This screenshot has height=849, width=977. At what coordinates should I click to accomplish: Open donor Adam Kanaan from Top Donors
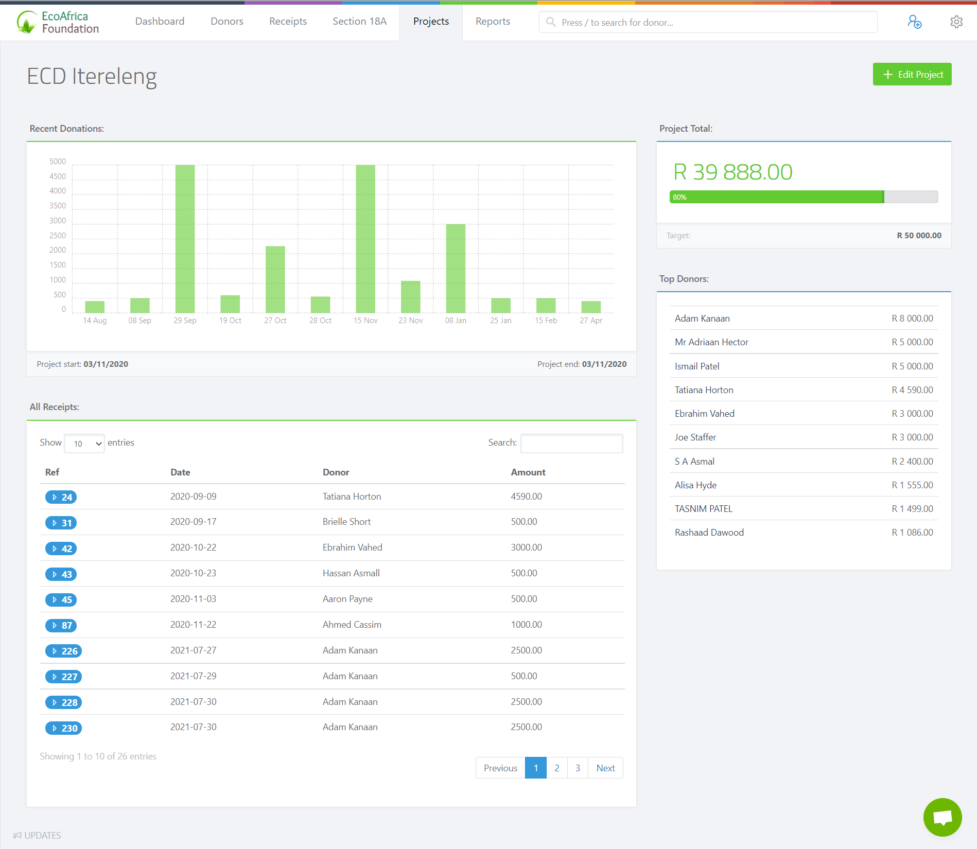[x=702, y=318]
